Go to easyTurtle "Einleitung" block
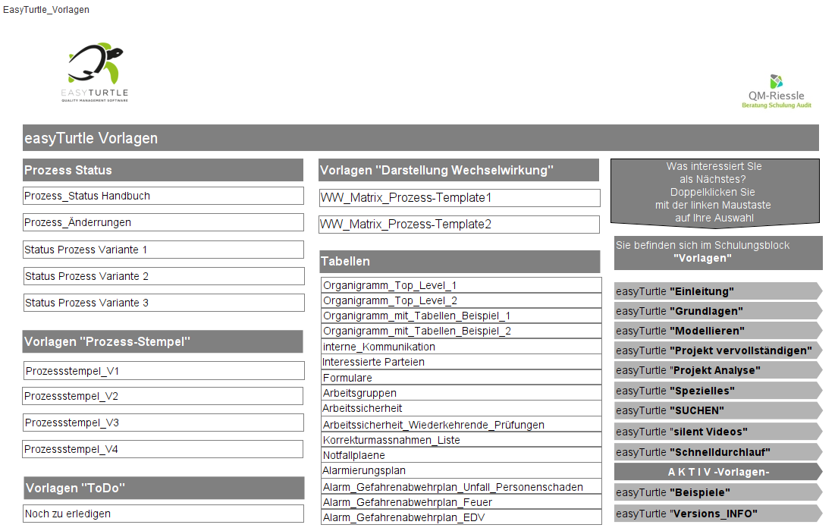The width and height of the screenshot is (838, 531). coord(717,291)
